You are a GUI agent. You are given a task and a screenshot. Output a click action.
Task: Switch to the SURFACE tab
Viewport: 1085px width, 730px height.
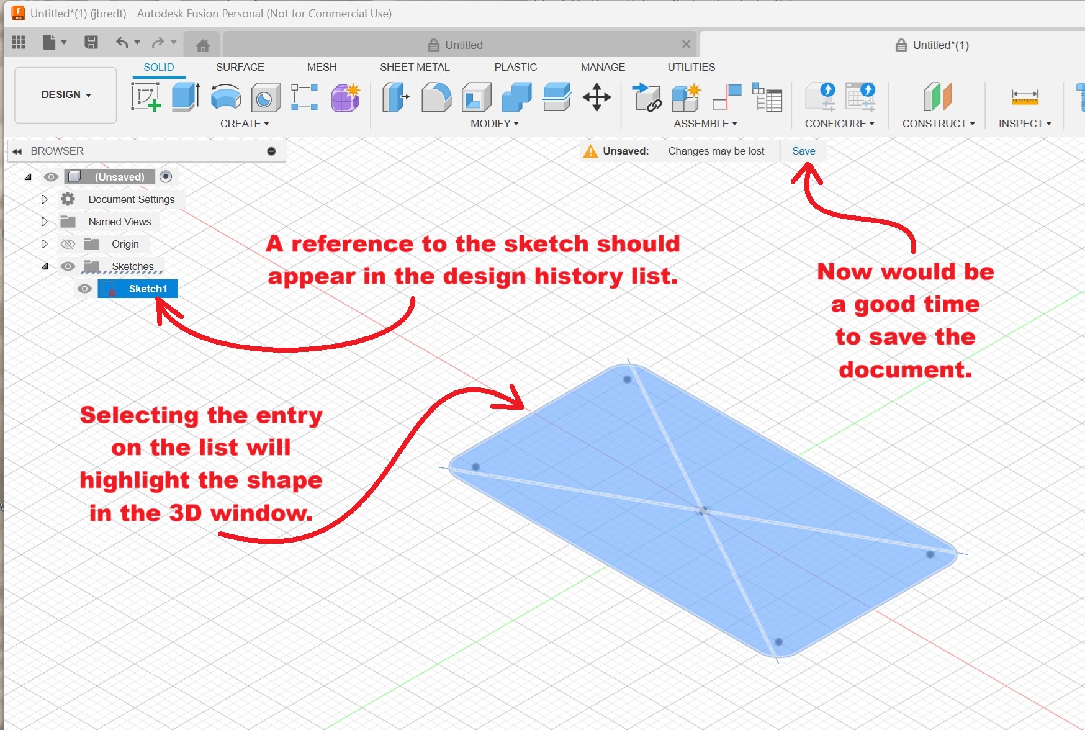(240, 67)
